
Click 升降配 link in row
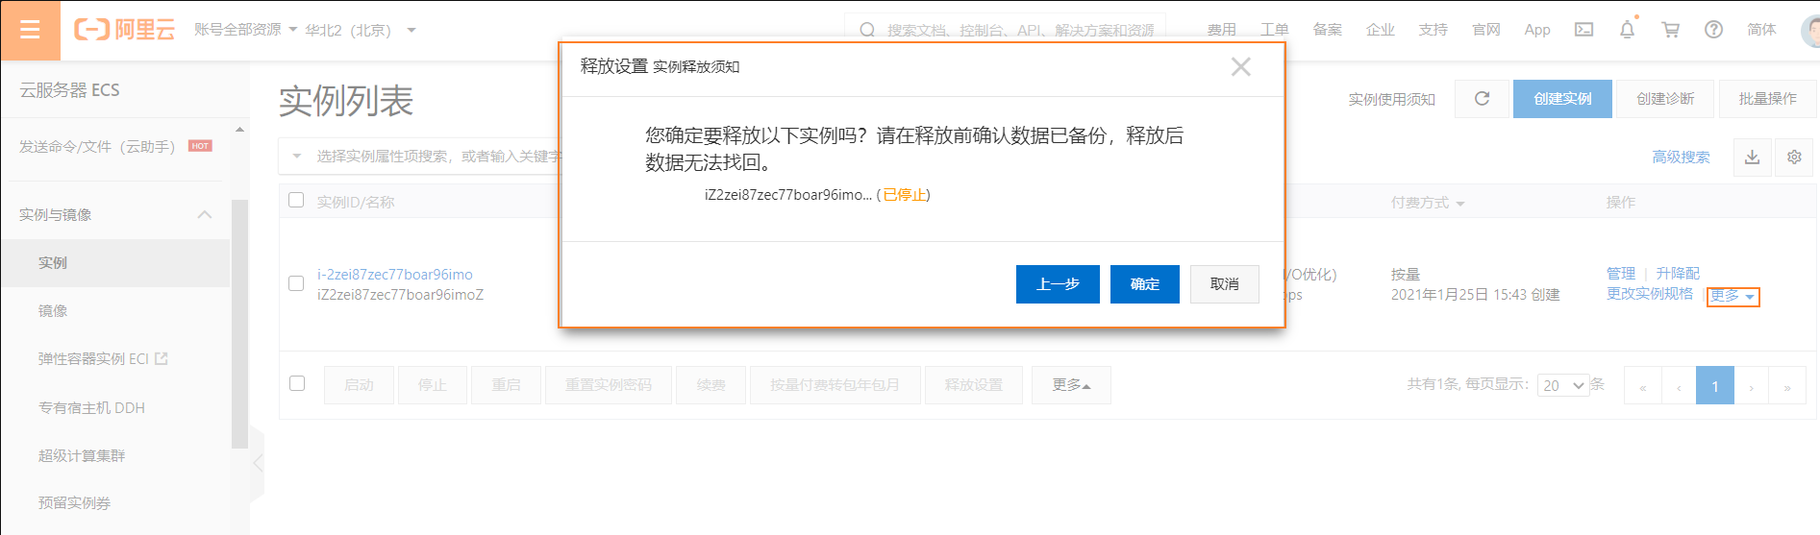(1678, 273)
